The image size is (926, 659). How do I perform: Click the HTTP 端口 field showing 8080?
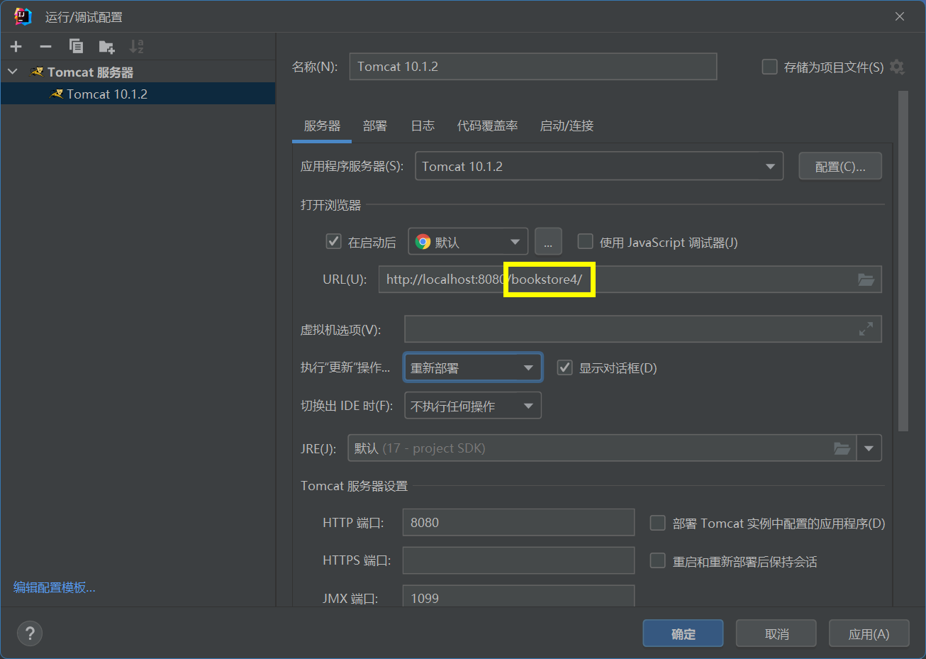coord(518,522)
